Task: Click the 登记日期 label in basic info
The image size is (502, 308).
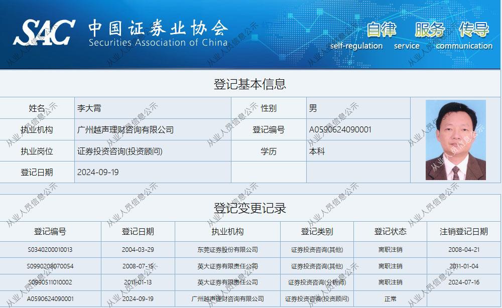Action: click(x=37, y=172)
